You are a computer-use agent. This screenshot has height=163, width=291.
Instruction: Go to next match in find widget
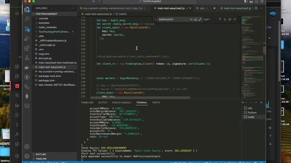point(225,19)
